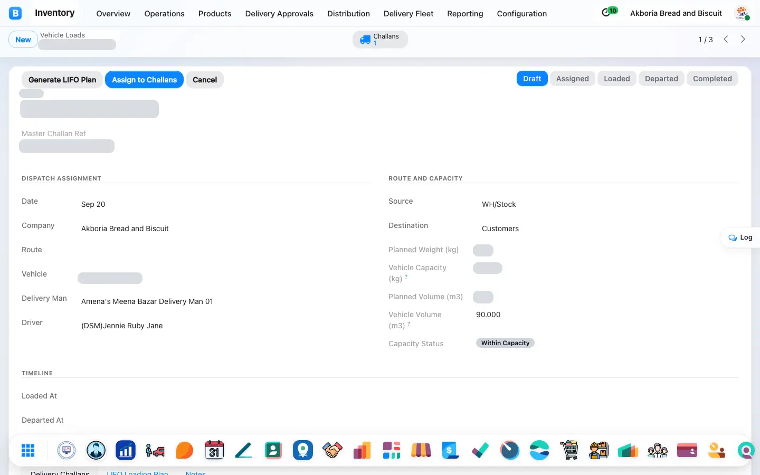Open the orange speech bubble Discuss icon
Screen dimensions: 760x475
point(185,450)
